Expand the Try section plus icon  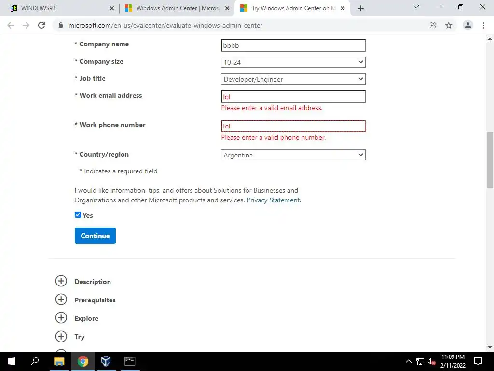[61, 336]
